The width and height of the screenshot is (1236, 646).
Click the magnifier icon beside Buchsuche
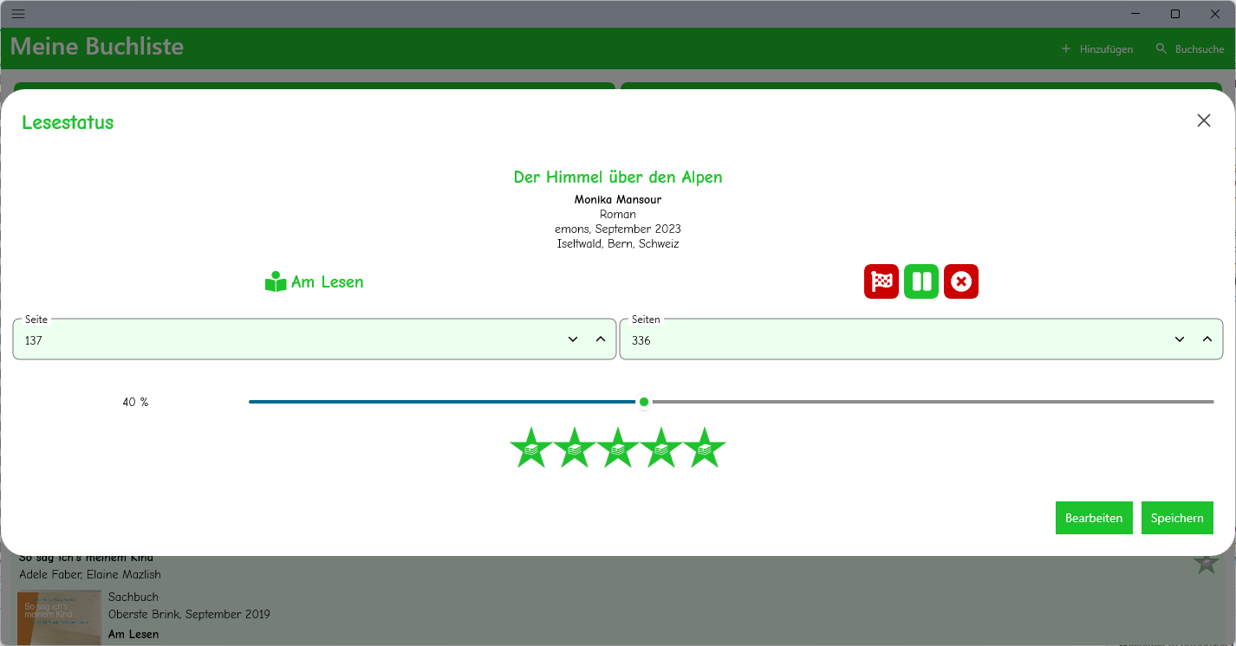(1161, 48)
